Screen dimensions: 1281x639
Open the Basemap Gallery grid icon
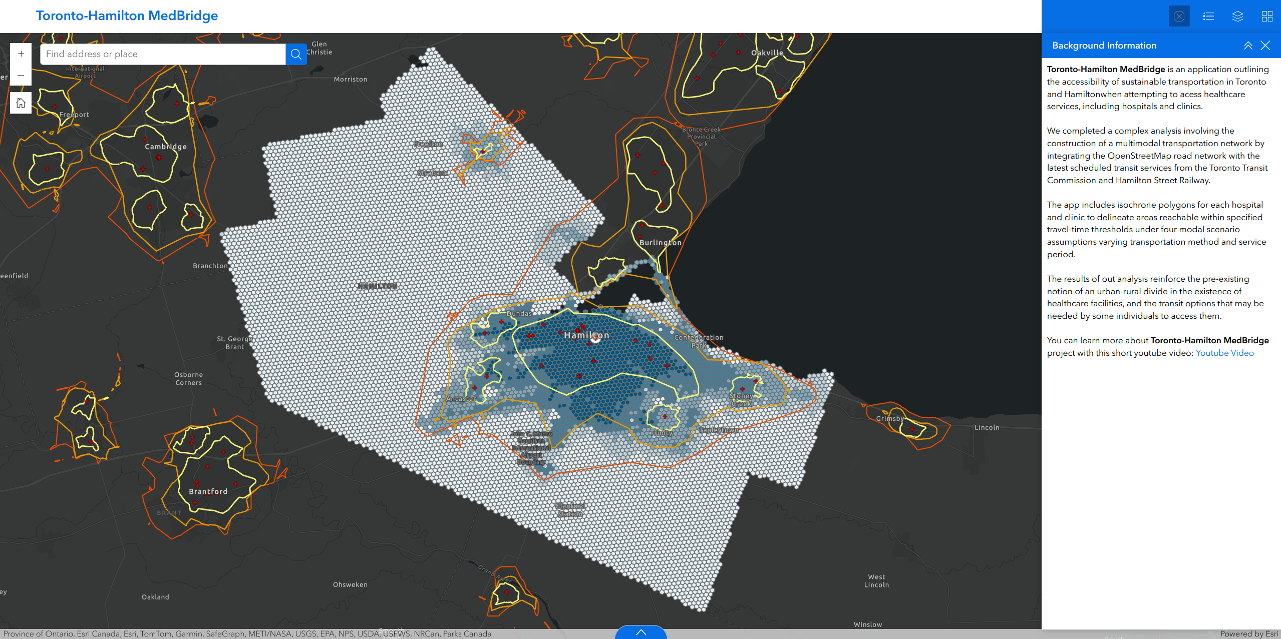click(x=1267, y=17)
